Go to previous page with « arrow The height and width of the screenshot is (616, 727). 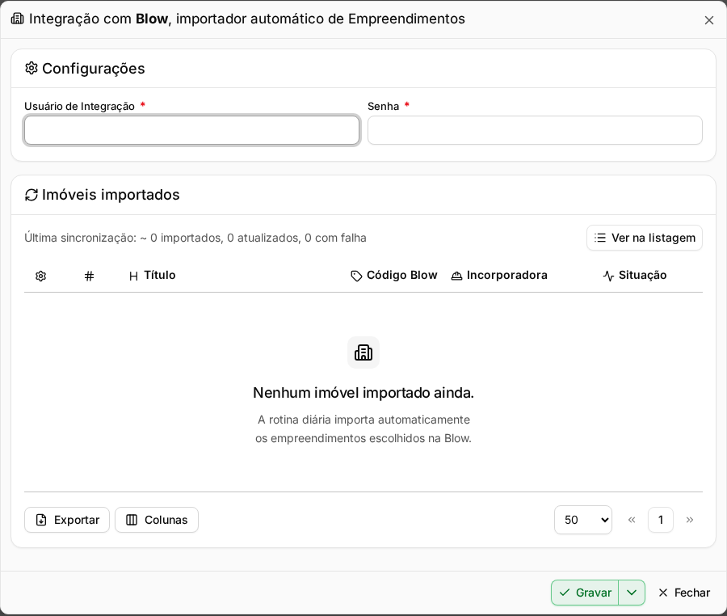point(632,520)
